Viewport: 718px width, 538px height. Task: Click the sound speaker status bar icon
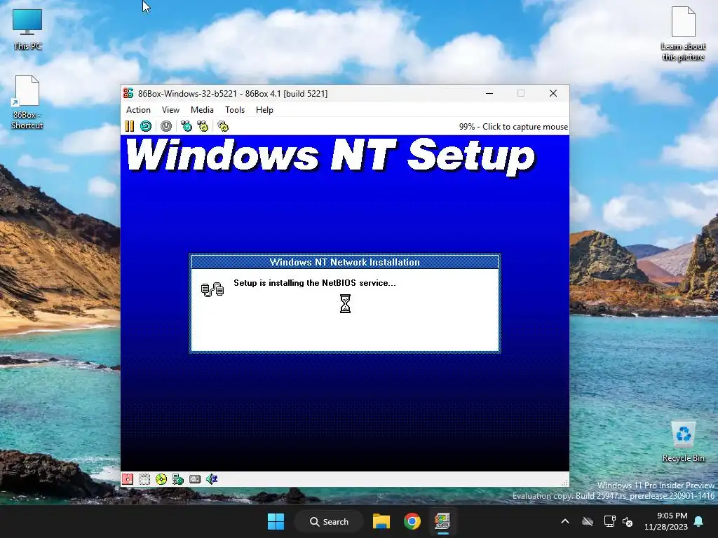tap(212, 479)
